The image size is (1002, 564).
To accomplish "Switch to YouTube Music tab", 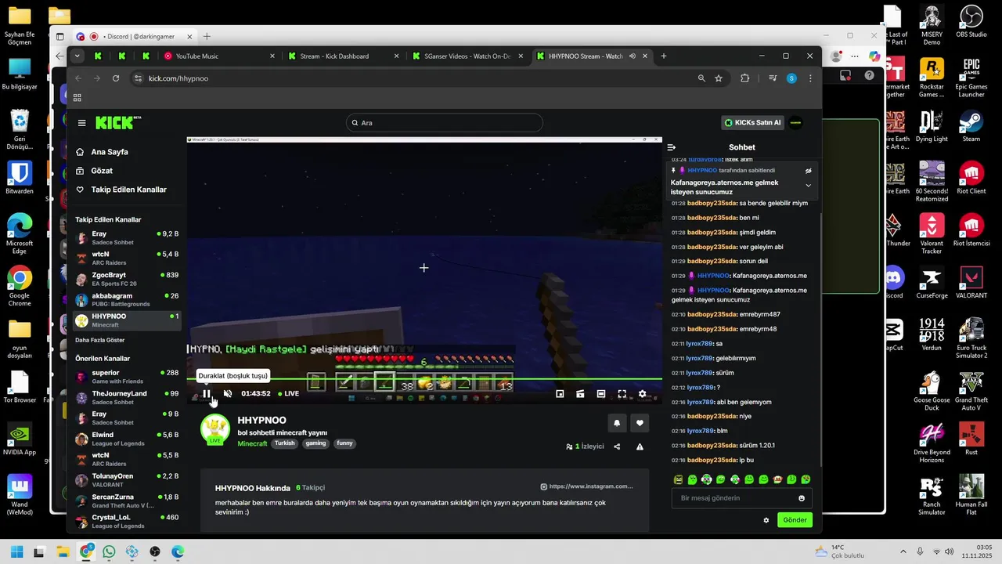I will [218, 56].
